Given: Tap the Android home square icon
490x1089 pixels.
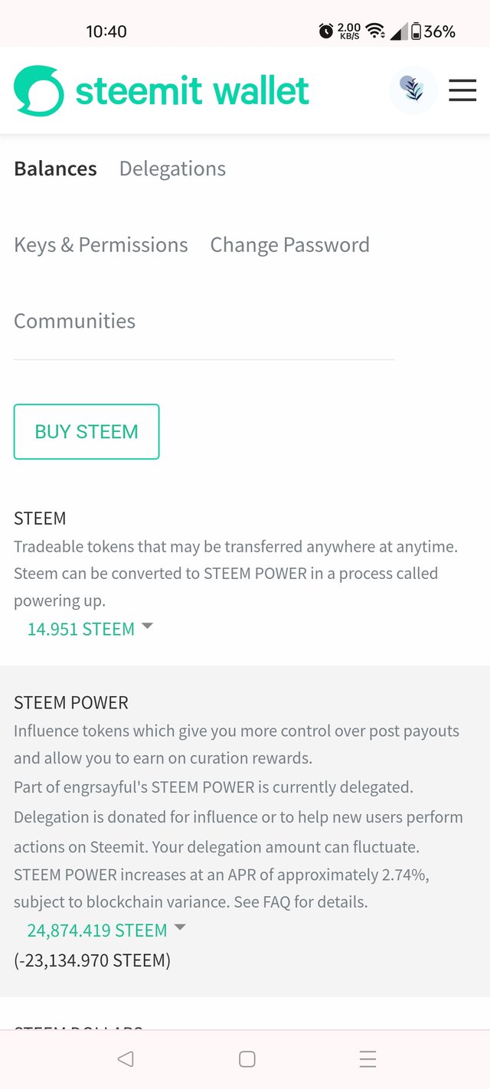Looking at the screenshot, I should pos(247,1059).
